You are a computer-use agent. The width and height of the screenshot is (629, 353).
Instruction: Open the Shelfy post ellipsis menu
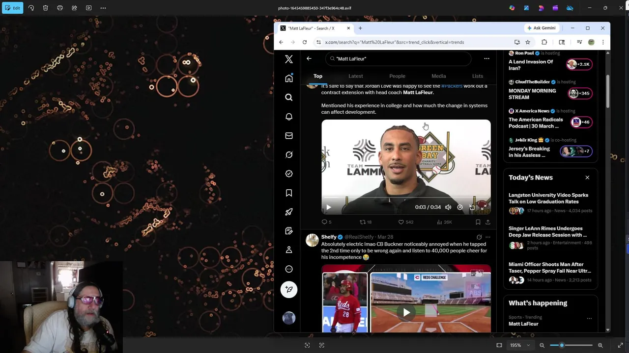pyautogui.click(x=488, y=237)
